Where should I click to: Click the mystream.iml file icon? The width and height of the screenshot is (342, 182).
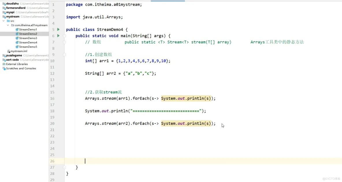click(8, 51)
